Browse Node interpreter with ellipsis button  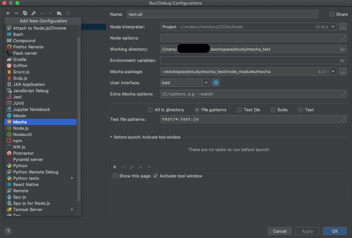coord(342,27)
